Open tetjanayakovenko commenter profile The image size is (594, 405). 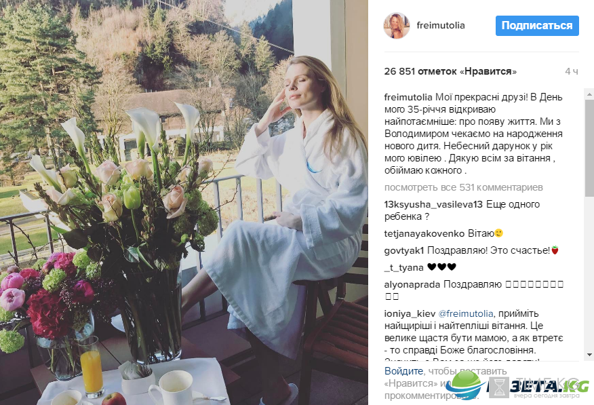[x=424, y=233]
